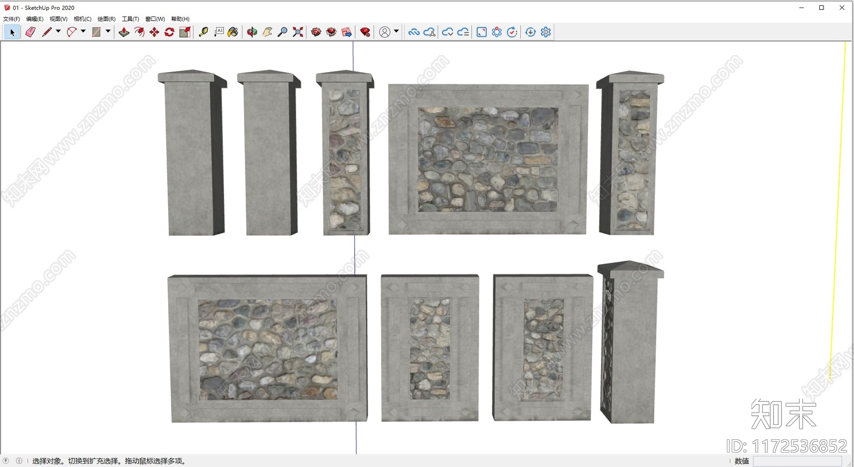
Task: Click the blue circles cluster icon
Action: (497, 32)
